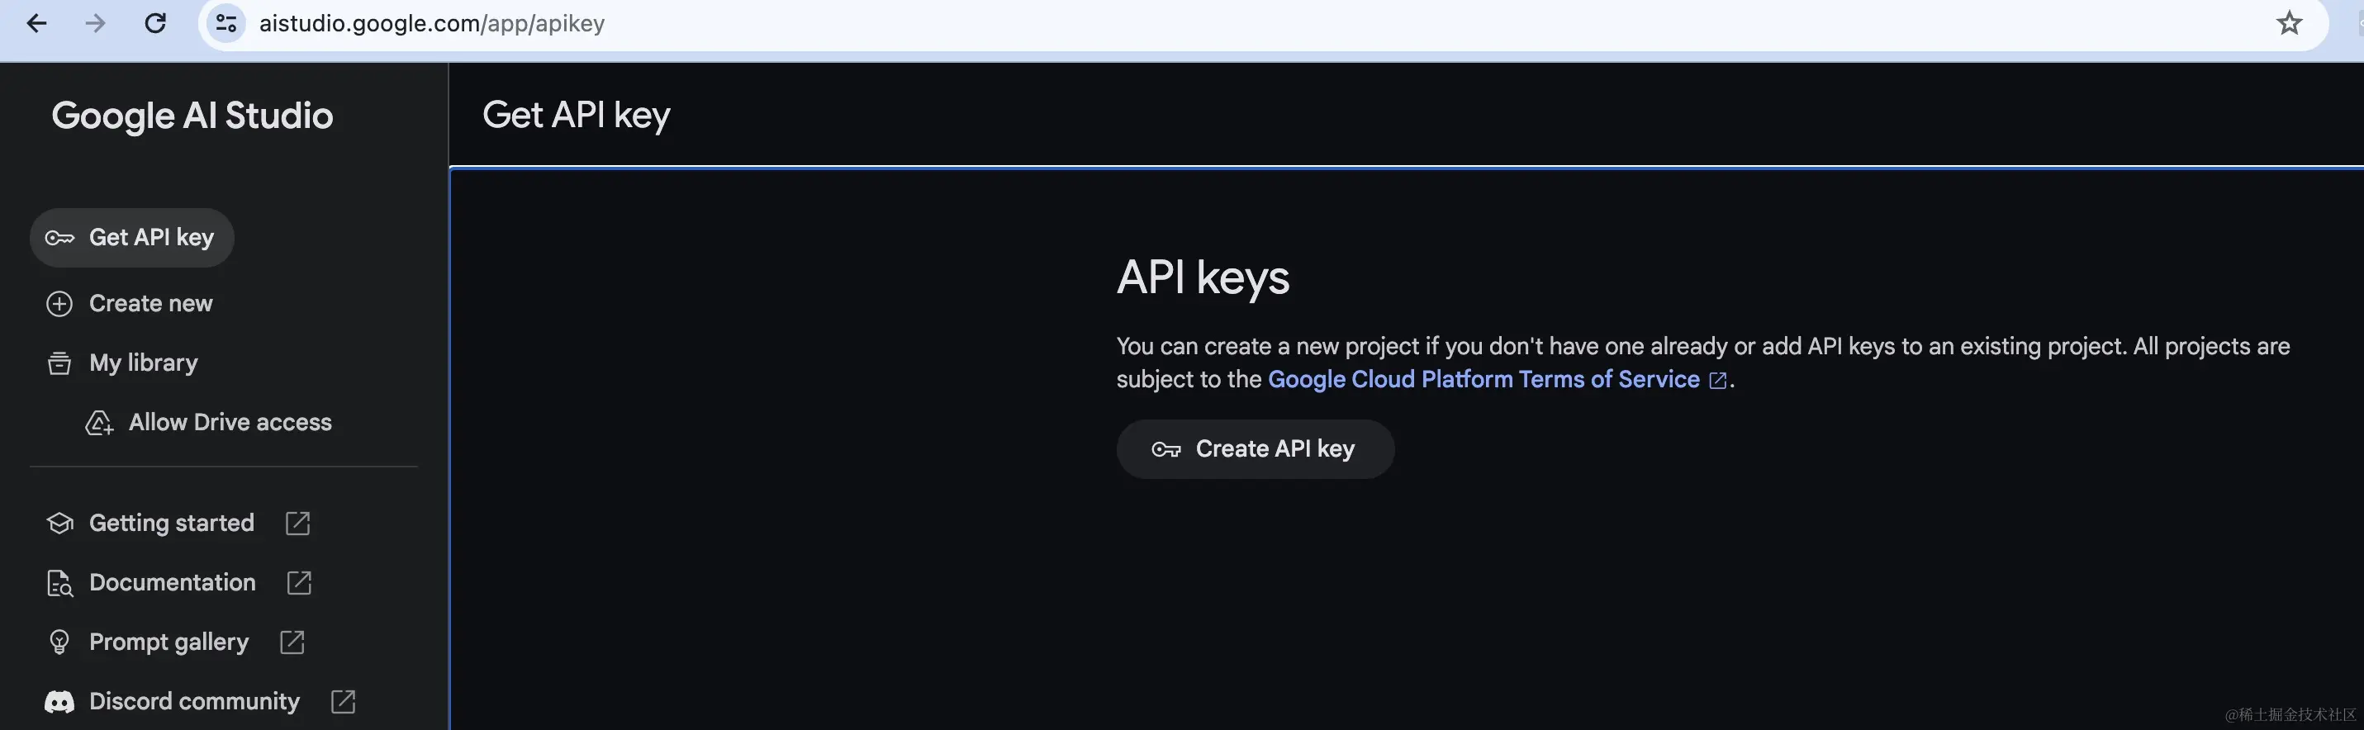The width and height of the screenshot is (2364, 730).
Task: Click the key icon beside Get API key
Action: (x=59, y=239)
